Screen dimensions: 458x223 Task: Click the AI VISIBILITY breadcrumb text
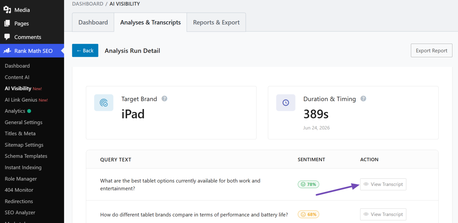[x=125, y=4]
